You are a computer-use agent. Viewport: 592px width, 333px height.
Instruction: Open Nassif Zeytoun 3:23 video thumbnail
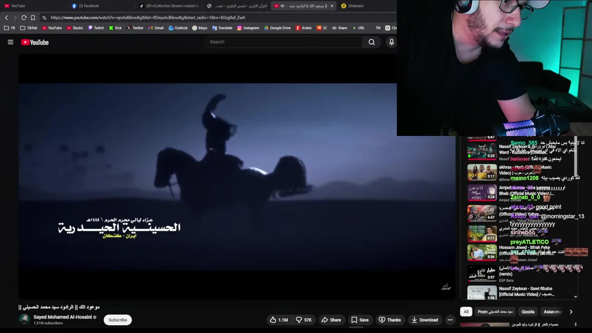(x=482, y=151)
